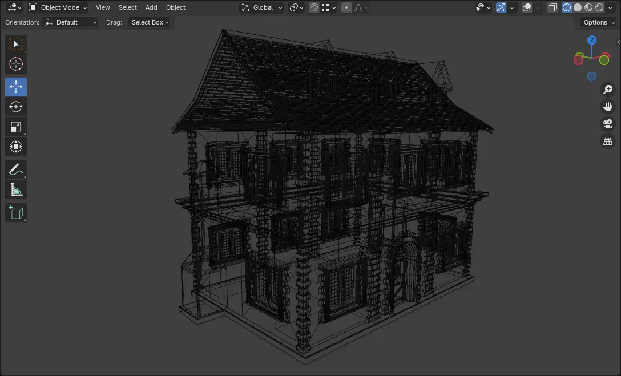Select the Scale tool
The image size is (621, 376).
(16, 127)
